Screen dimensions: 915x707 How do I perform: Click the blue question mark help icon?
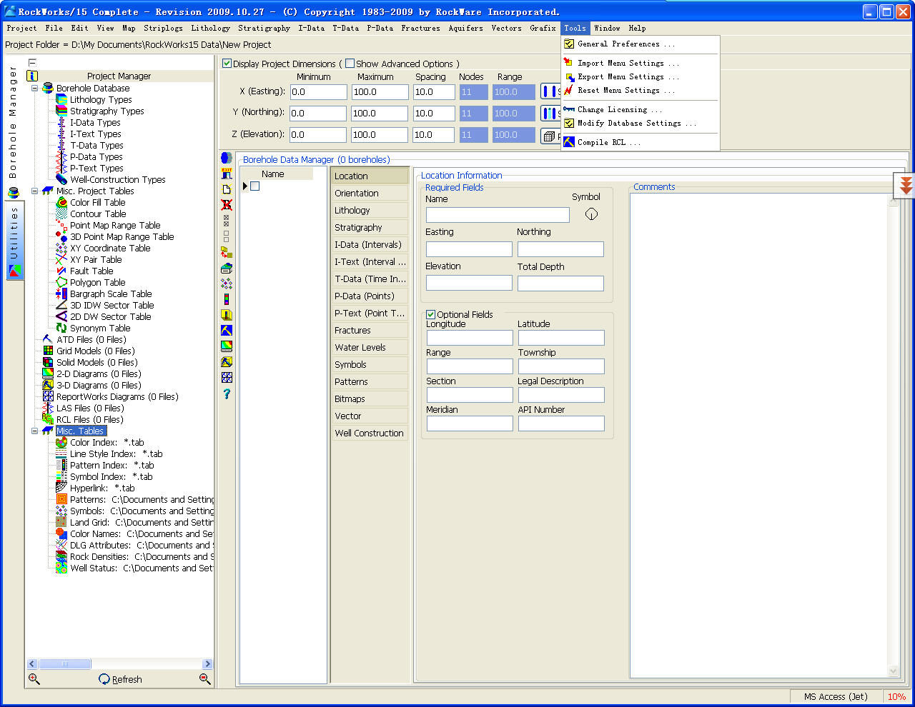[x=227, y=393]
